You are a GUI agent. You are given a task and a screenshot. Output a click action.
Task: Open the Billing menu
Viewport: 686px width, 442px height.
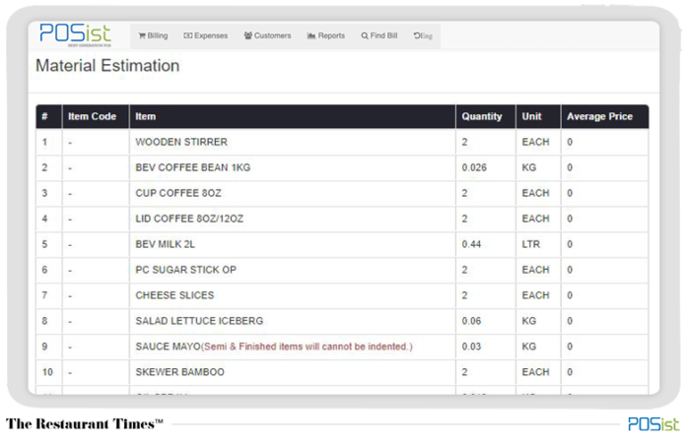(153, 35)
